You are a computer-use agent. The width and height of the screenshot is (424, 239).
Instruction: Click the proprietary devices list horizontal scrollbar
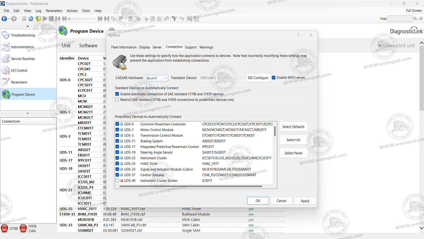[x=191, y=186]
